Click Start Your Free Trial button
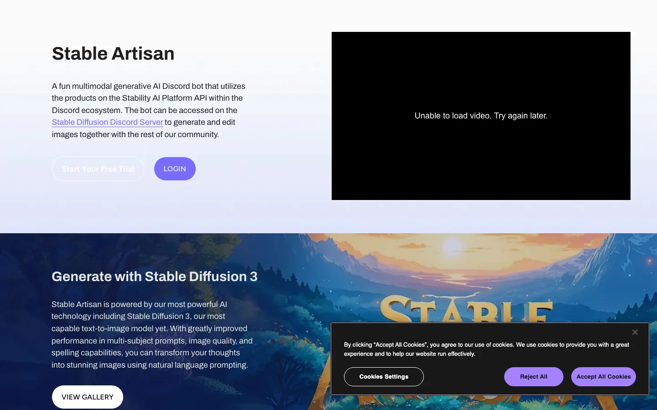 (98, 169)
